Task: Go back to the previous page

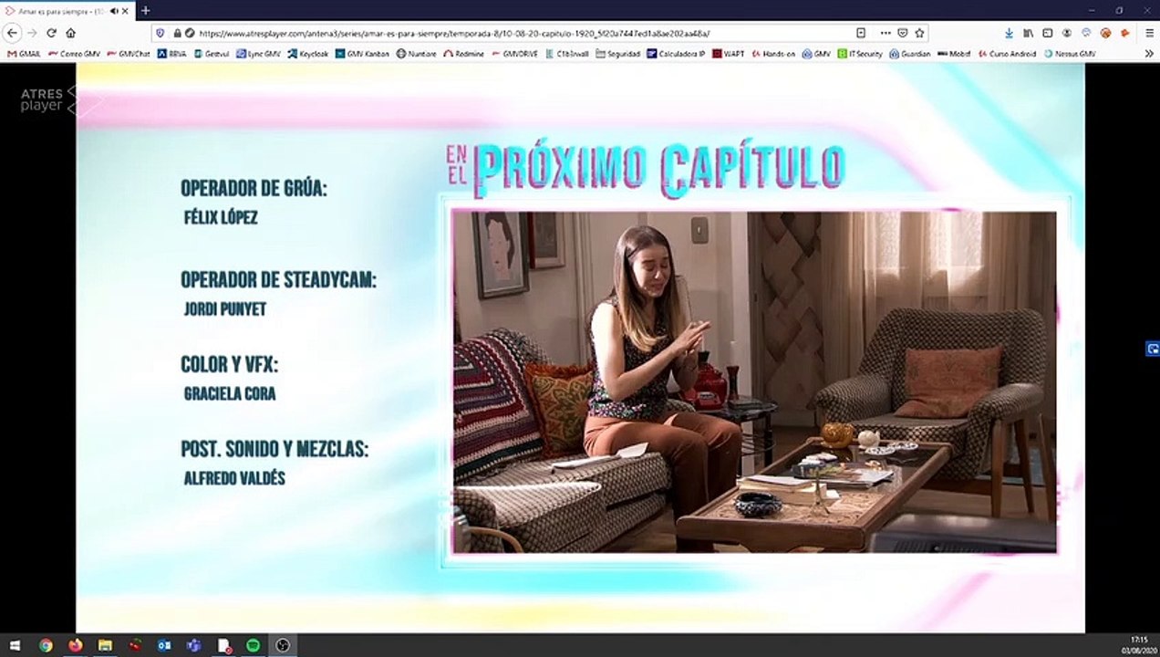Action: click(x=12, y=33)
